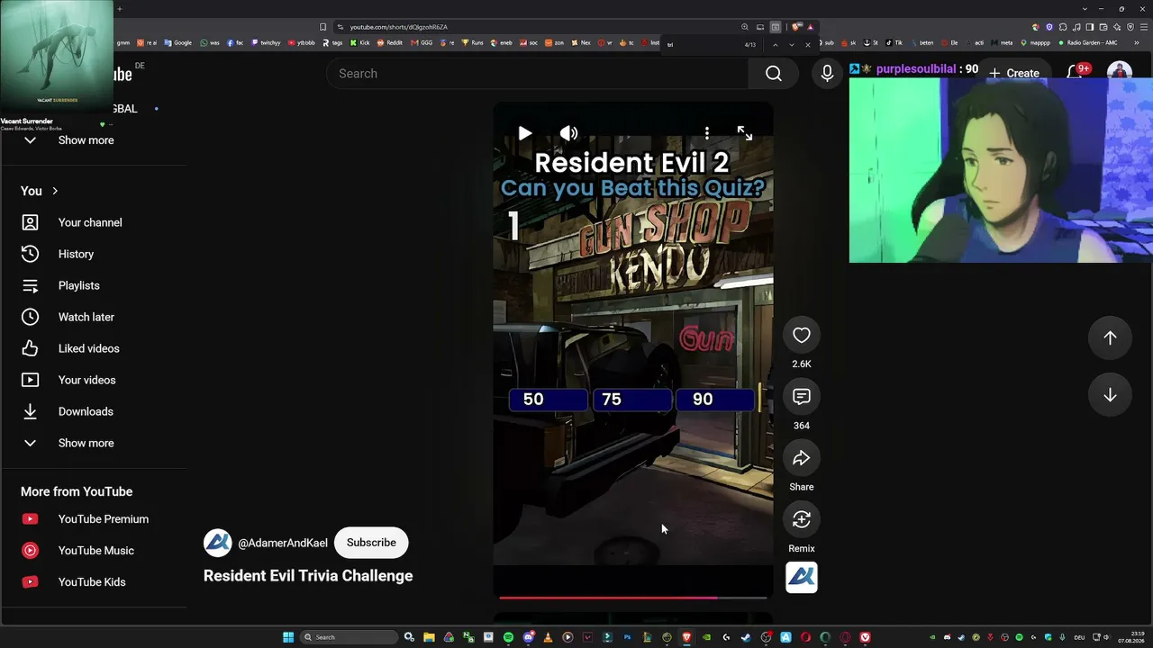
Task: Open the comments icon showing 364
Action: pyautogui.click(x=802, y=397)
